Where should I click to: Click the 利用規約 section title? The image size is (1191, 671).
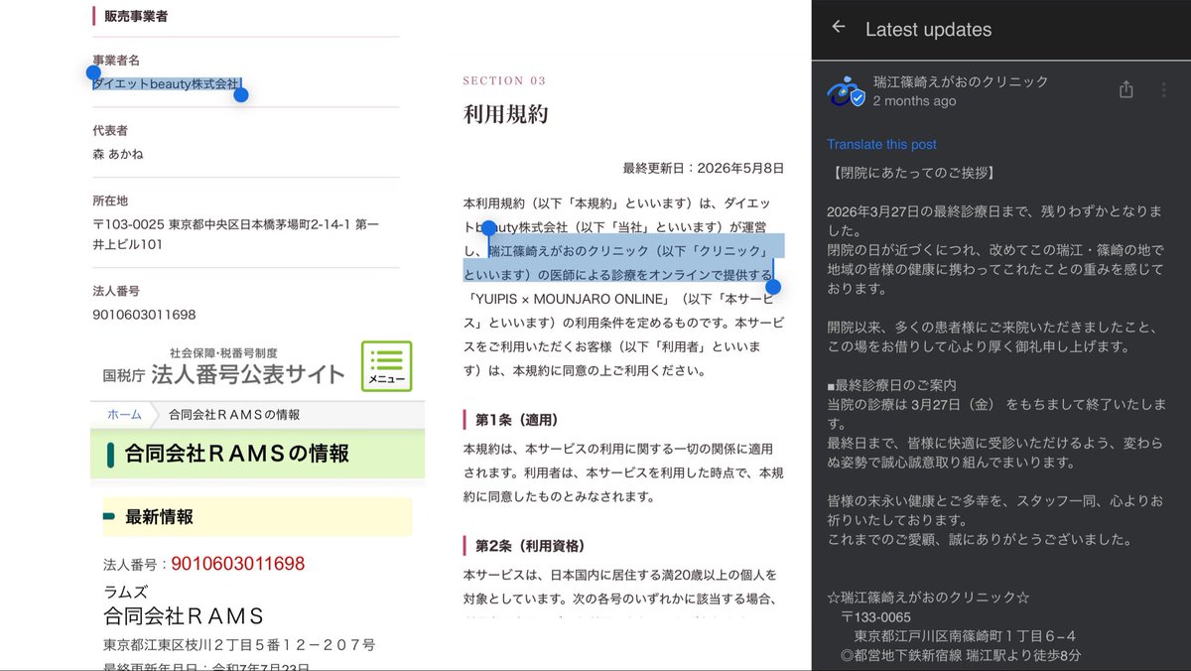tap(505, 114)
